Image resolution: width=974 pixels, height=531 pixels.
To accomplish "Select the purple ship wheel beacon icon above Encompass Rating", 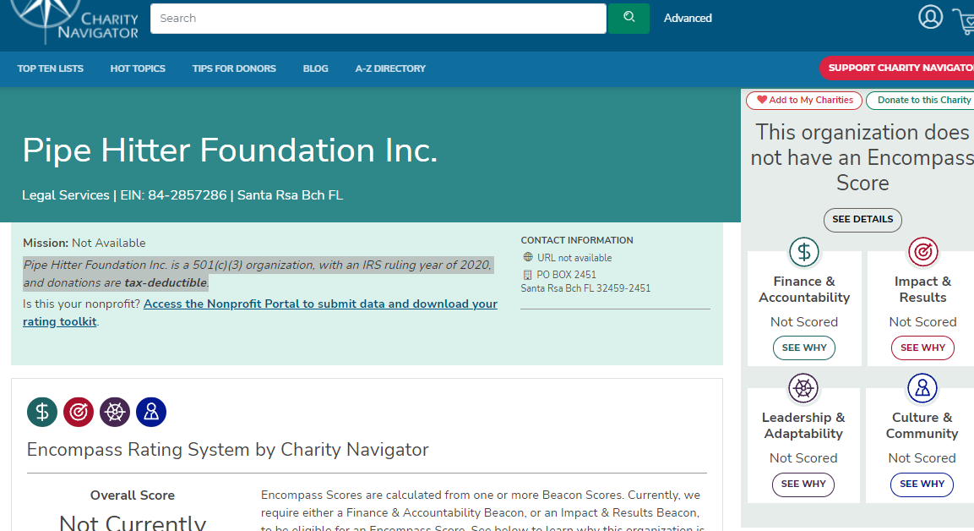I will point(115,412).
